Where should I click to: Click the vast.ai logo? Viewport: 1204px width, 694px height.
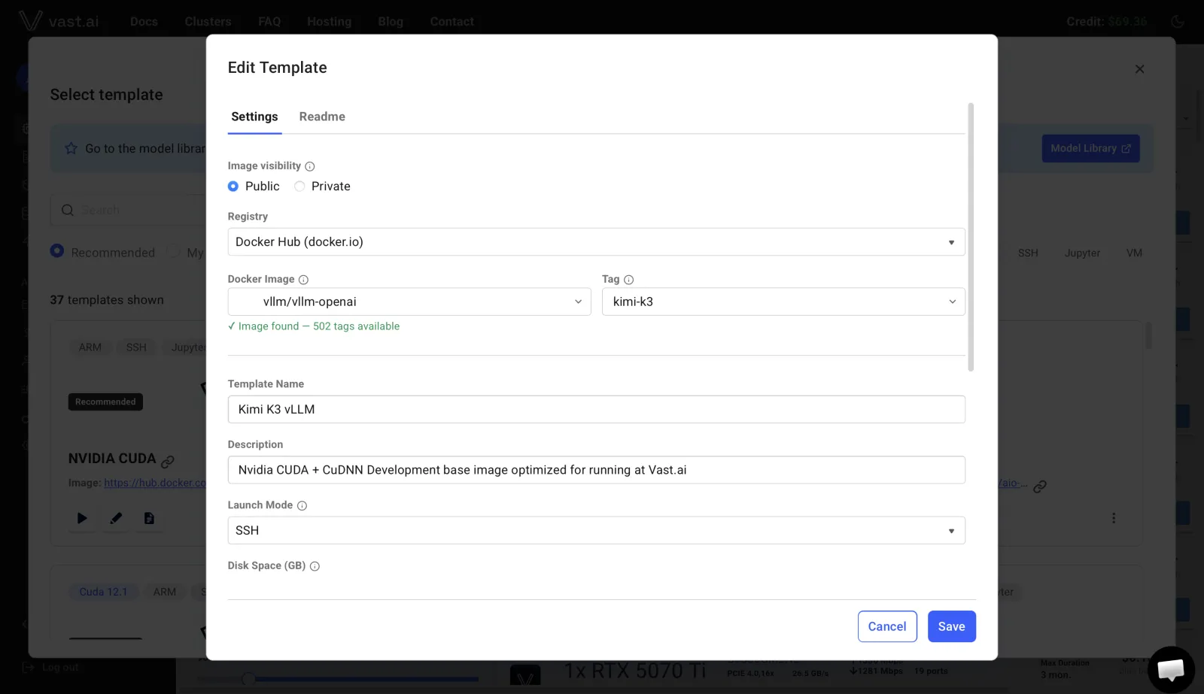(59, 21)
